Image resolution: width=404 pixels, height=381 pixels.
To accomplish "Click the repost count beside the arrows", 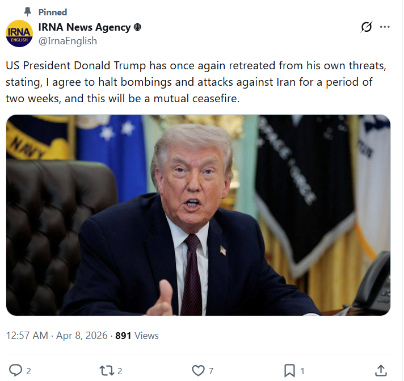I will pyautogui.click(x=120, y=371).
